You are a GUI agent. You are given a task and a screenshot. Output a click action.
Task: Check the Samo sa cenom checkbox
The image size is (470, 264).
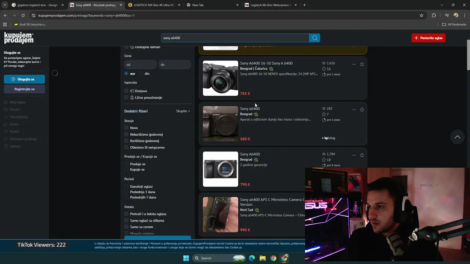point(126,227)
